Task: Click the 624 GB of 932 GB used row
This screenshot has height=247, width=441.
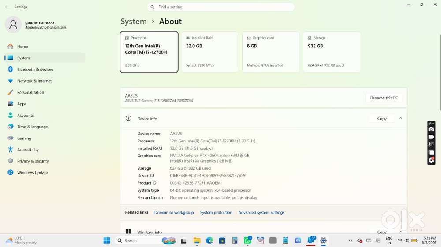Action: pyautogui.click(x=190, y=168)
